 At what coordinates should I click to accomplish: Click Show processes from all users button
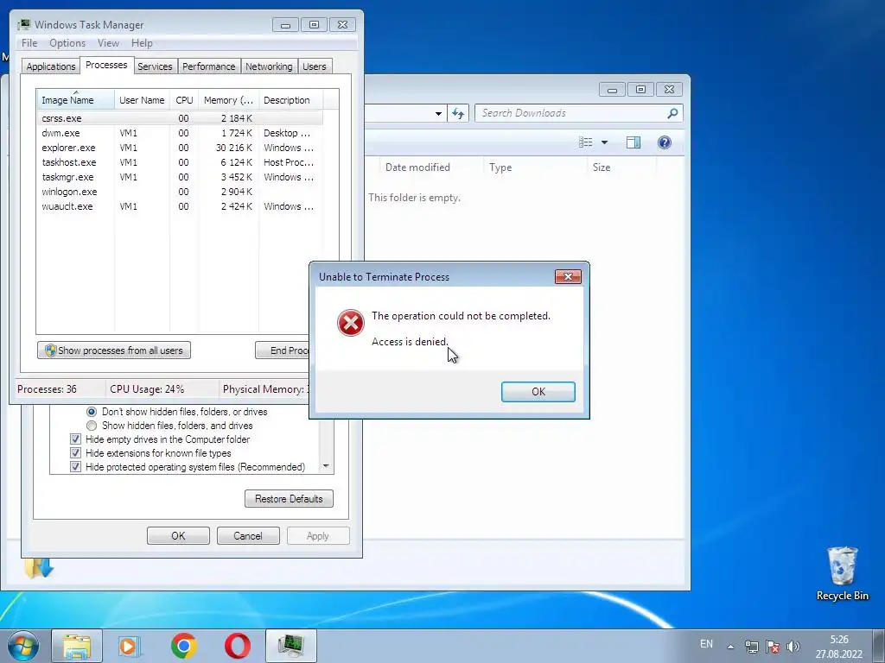pyautogui.click(x=114, y=350)
